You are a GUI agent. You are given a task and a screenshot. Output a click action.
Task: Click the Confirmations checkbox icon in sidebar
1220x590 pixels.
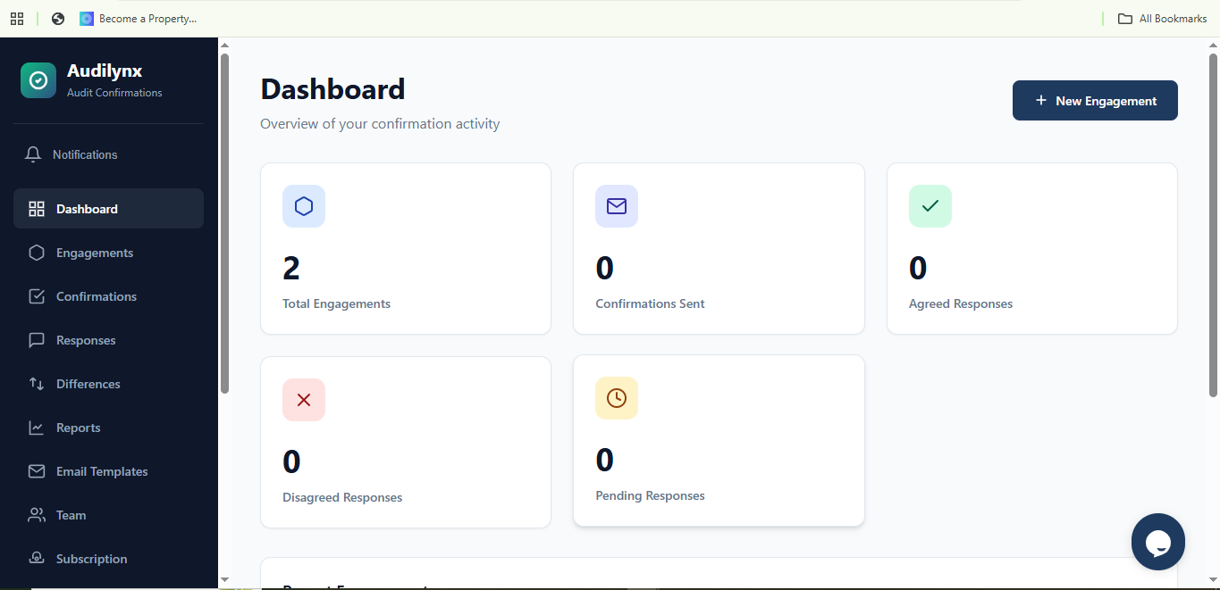pyautogui.click(x=37, y=296)
